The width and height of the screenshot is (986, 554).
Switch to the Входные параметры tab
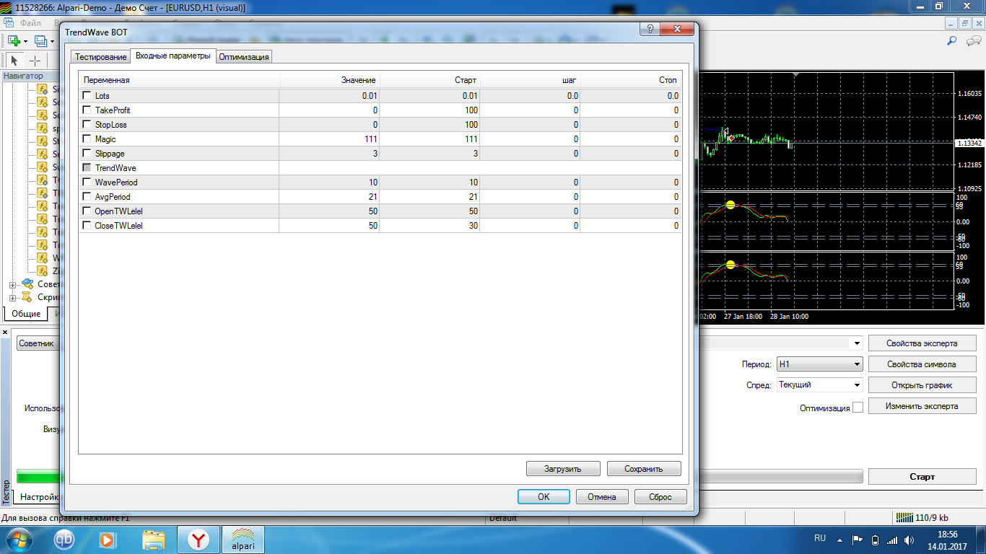pyautogui.click(x=173, y=56)
